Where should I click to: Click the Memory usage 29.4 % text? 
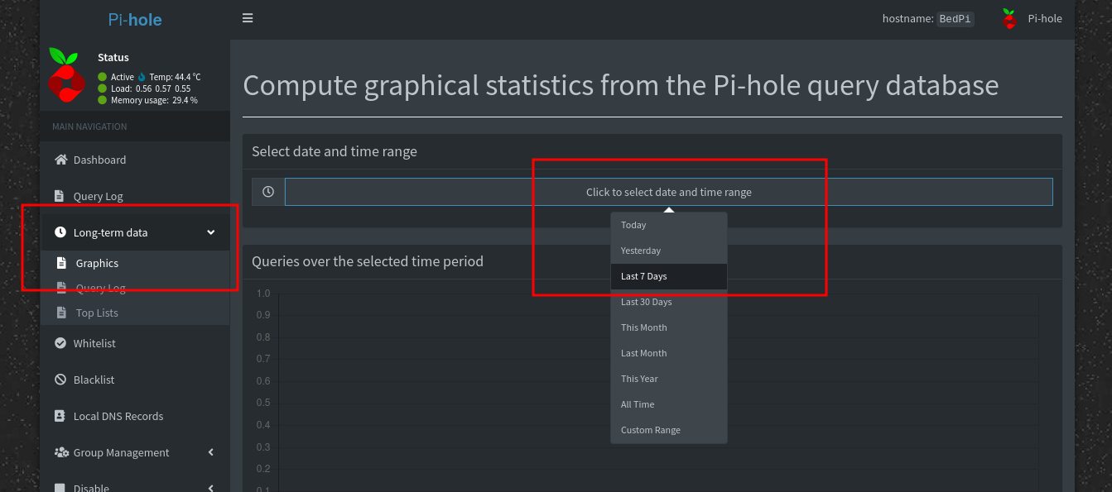pyautogui.click(x=154, y=100)
